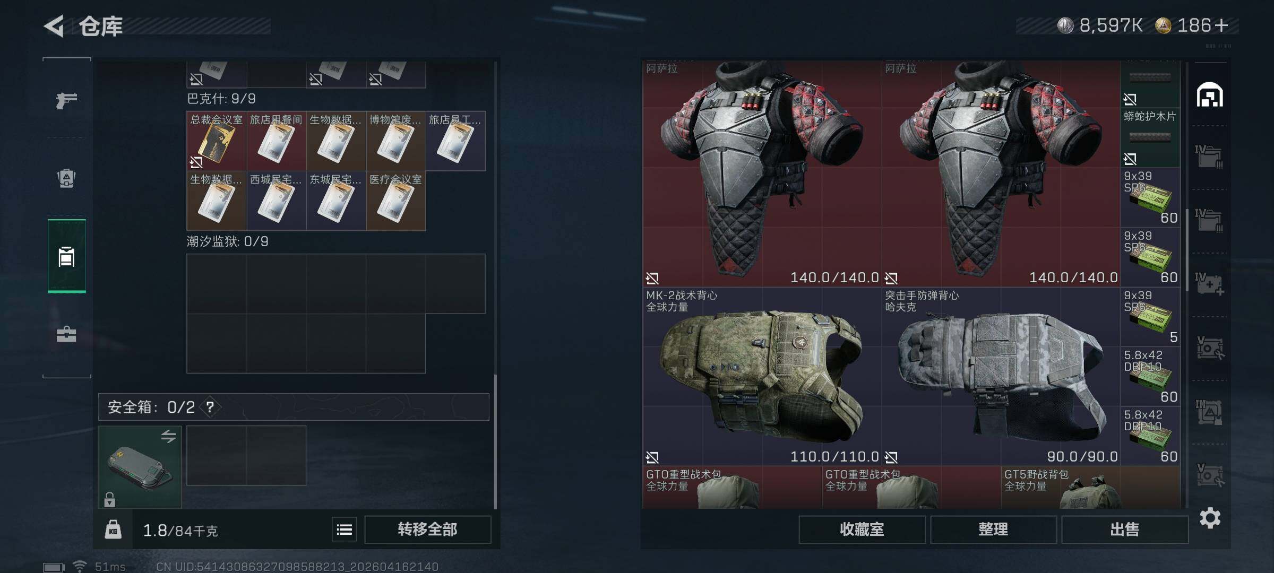Click the safe box help question mark
This screenshot has height=573, width=1274.
(x=210, y=407)
